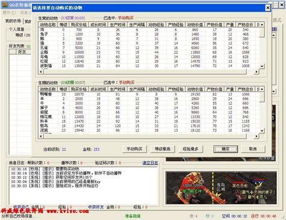The width and height of the screenshot is (286, 220).
Task: Click the 空闲 00:00:32 status entry
Action: coord(234,216)
